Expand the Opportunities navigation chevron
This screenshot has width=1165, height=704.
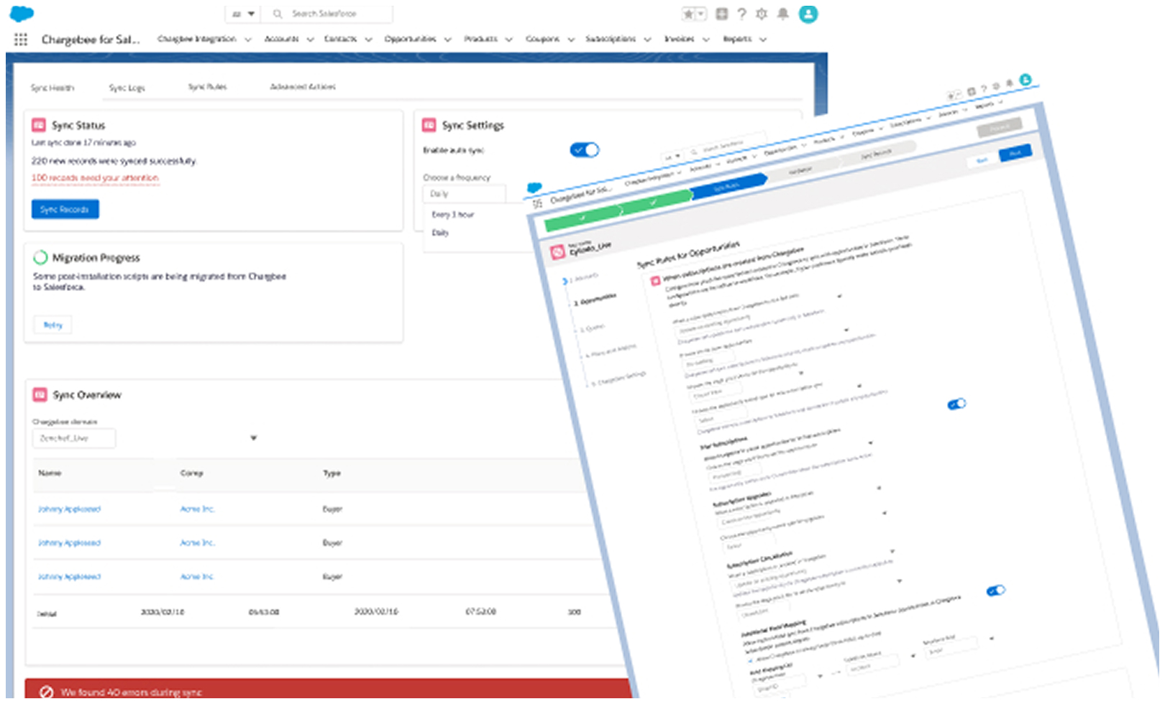pos(448,40)
